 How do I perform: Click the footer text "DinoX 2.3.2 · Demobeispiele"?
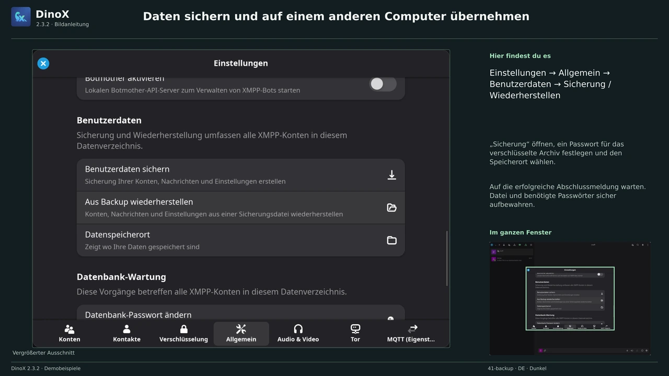tap(46, 368)
